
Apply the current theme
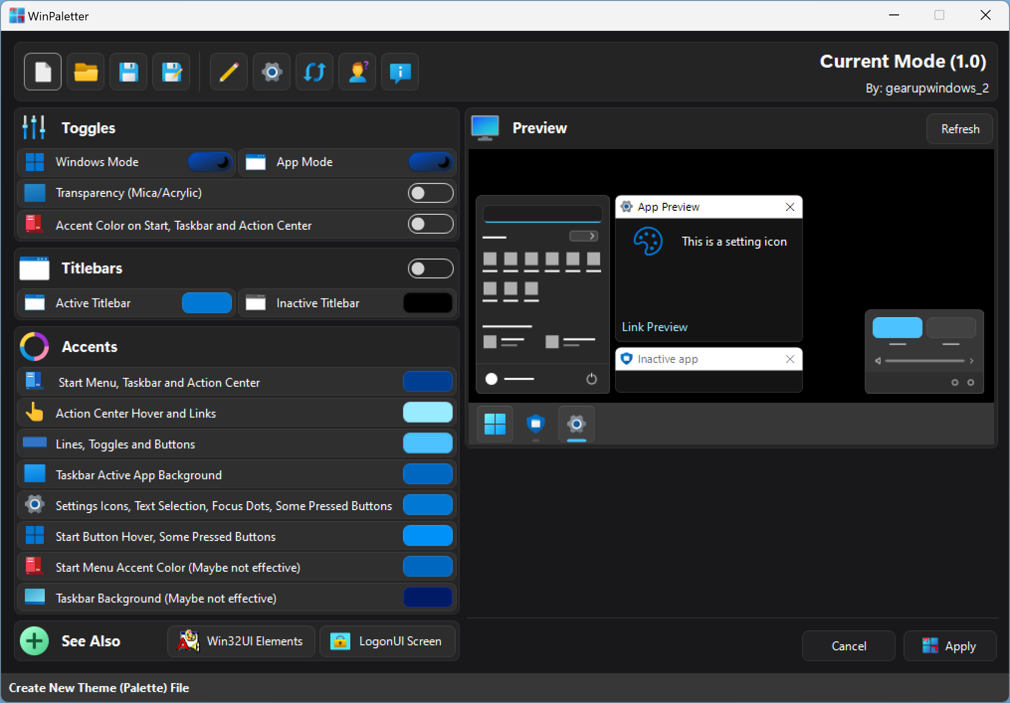tap(950, 646)
